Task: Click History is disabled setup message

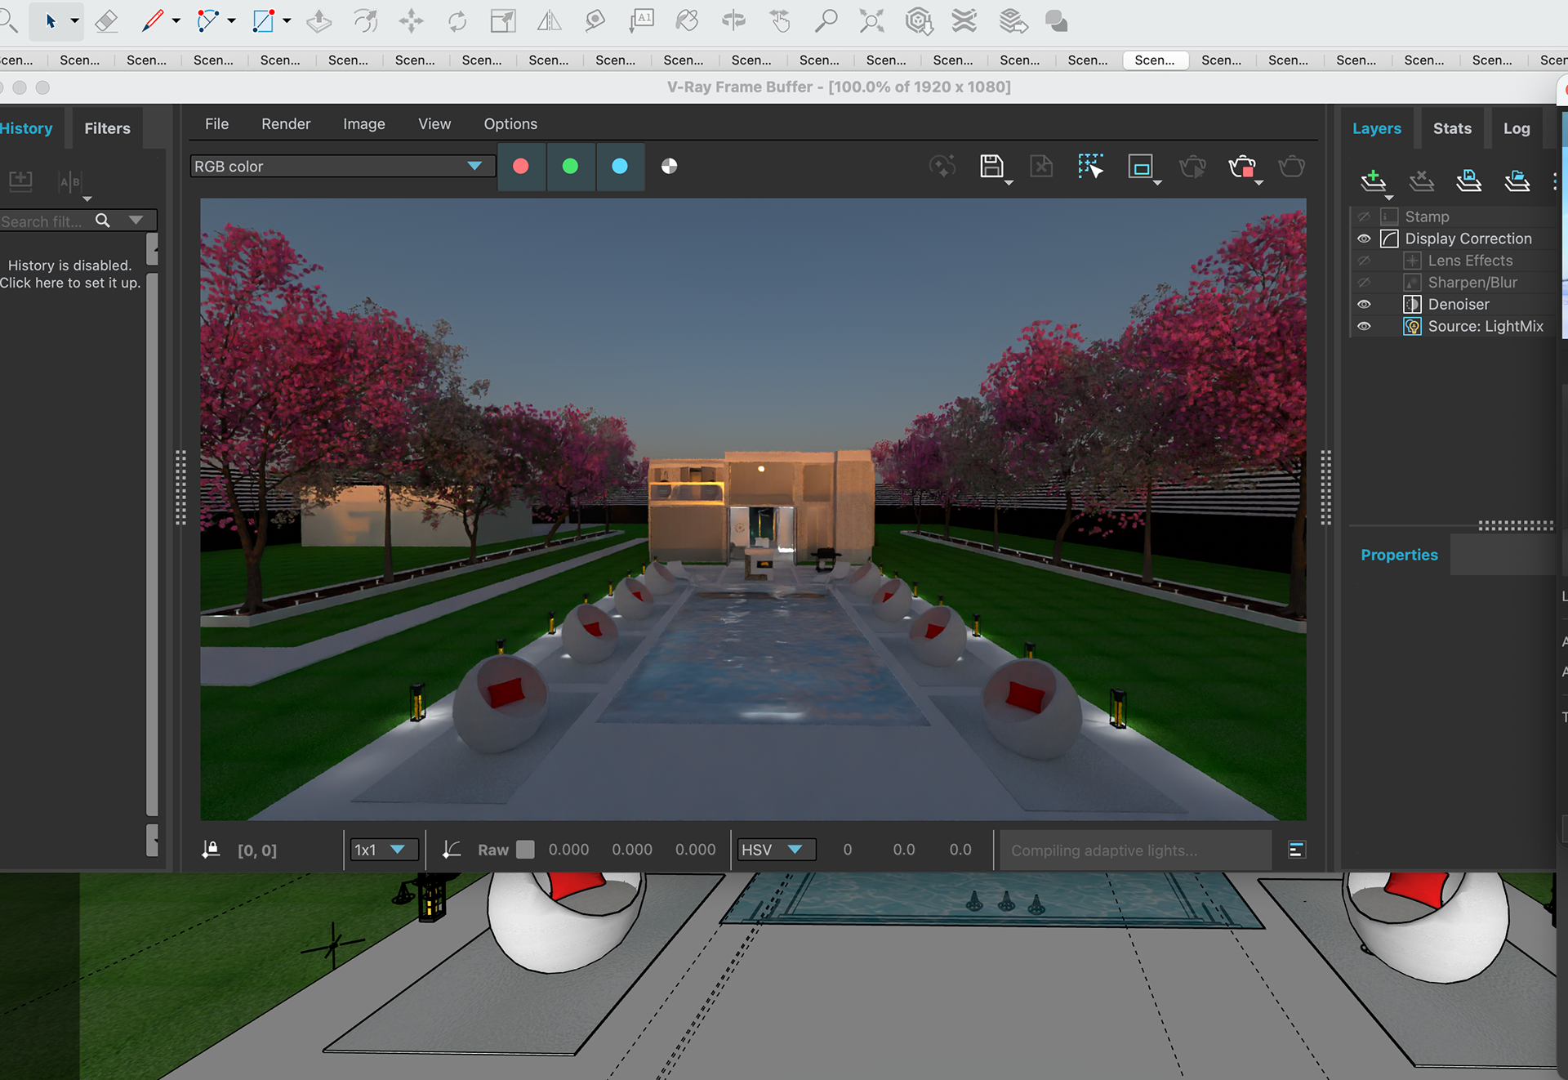Action: coord(70,274)
